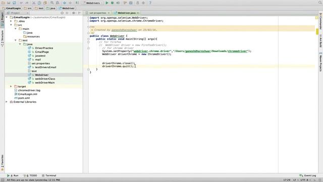Click java breadcrumb in navigation bar
323x182 pixels.
(x=51, y=8)
